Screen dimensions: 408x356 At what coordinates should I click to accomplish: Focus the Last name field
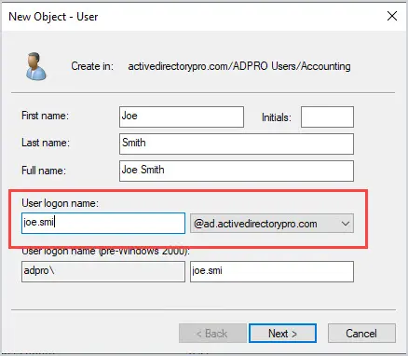[237, 144]
